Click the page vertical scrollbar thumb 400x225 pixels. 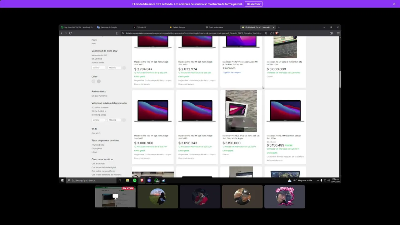(x=340, y=79)
